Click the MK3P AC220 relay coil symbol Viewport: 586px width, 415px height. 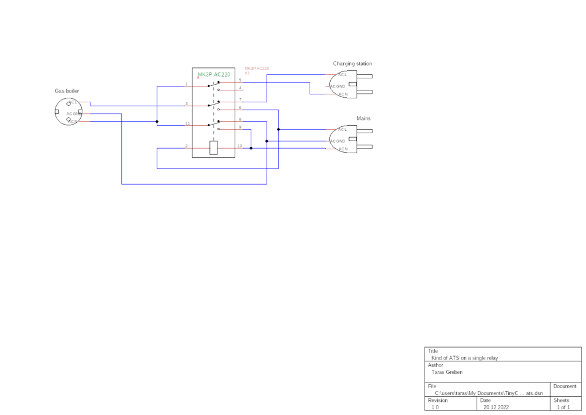point(213,147)
